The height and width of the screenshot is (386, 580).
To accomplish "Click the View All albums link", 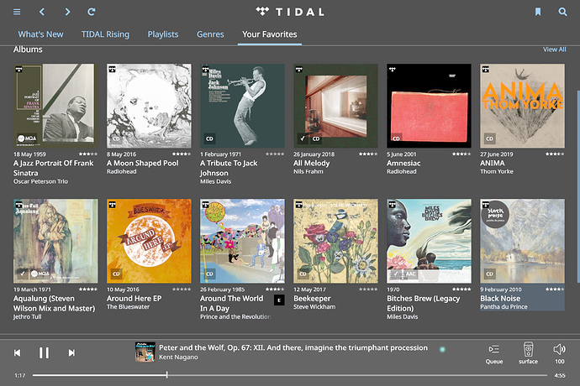I will 554,50.
